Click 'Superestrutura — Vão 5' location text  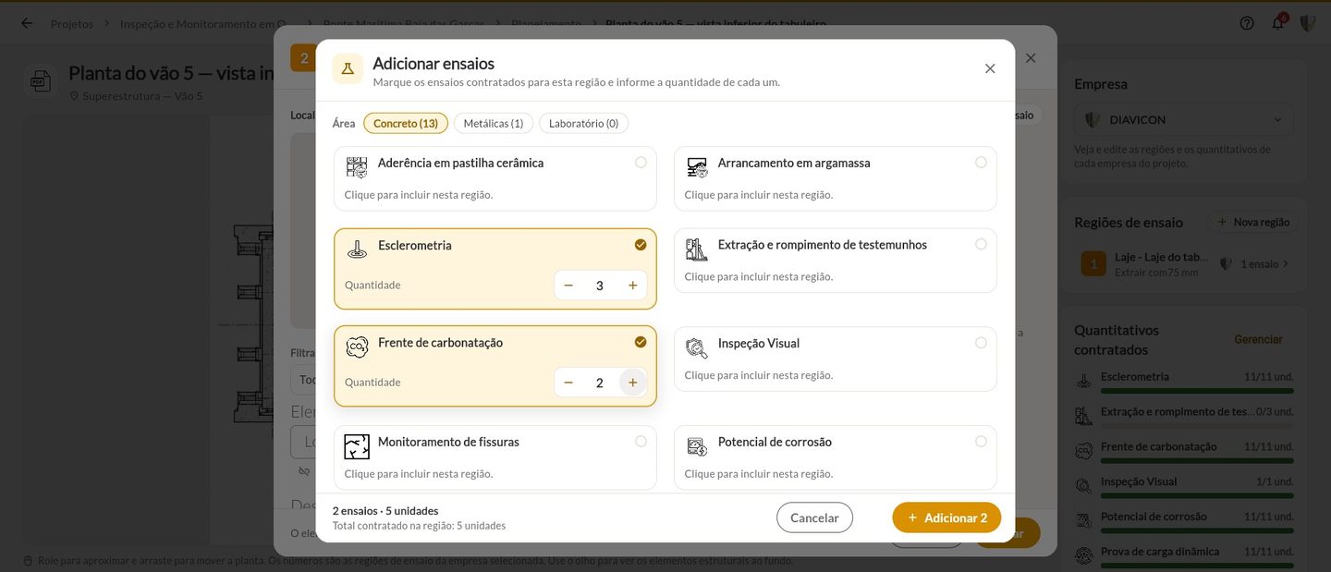pyautogui.click(x=142, y=96)
